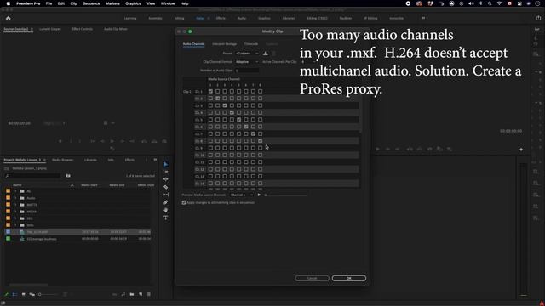
Task: Expand the Audio bin
Action: coord(15,198)
